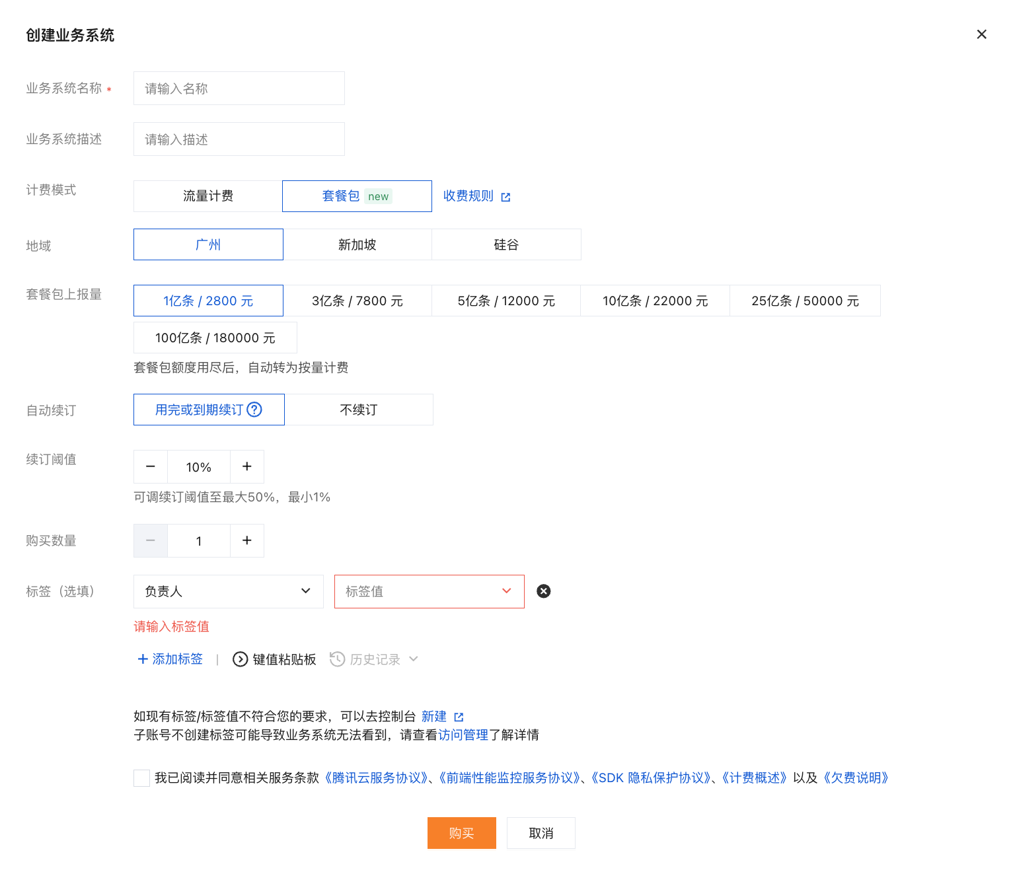Increase 购买数量 with the plus icon

[247, 540]
